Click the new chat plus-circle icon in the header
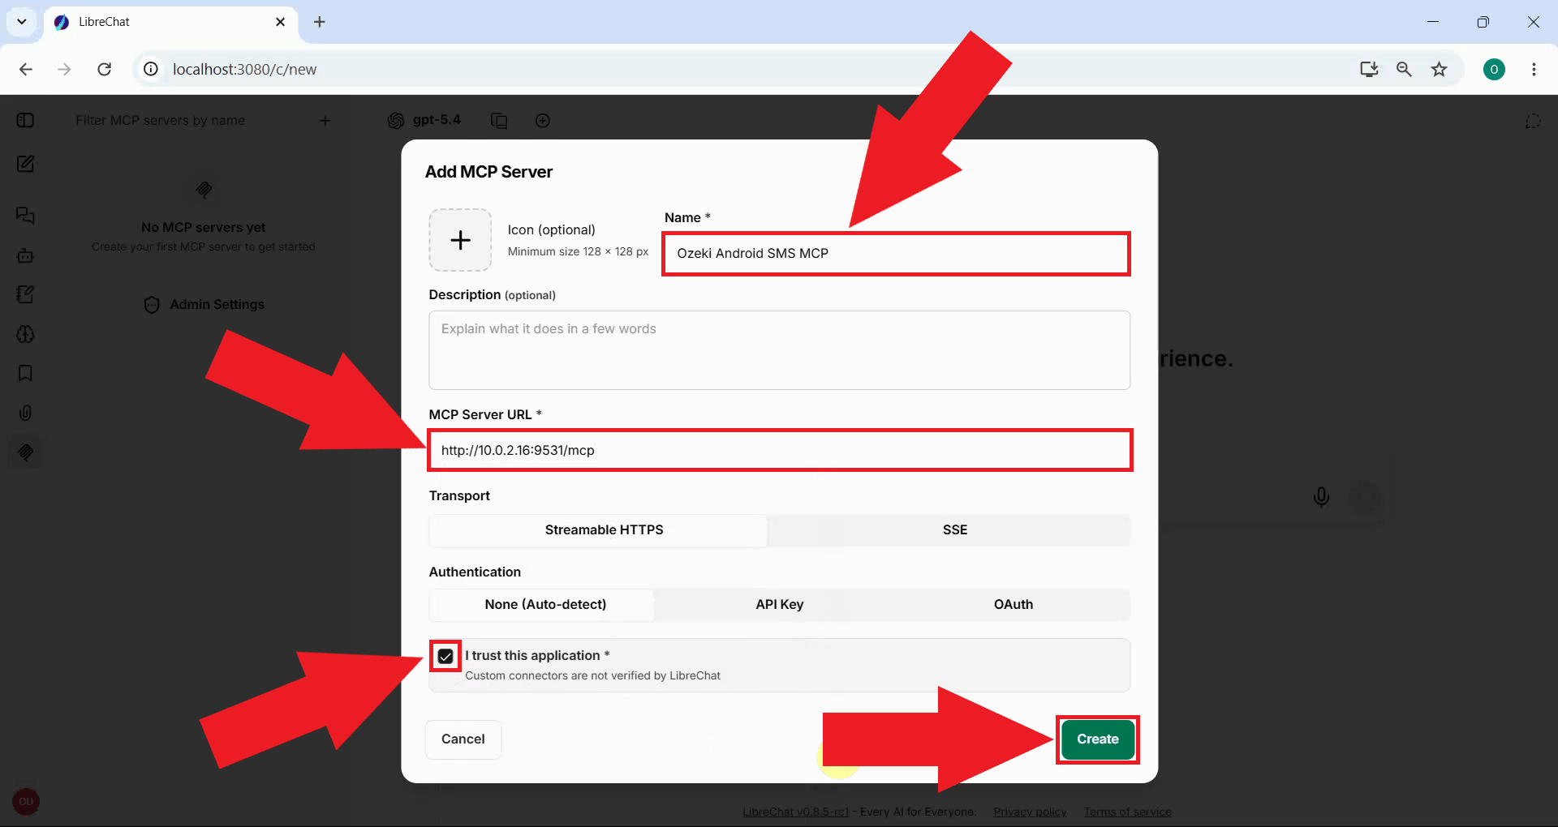This screenshot has width=1558, height=827. pyautogui.click(x=543, y=120)
